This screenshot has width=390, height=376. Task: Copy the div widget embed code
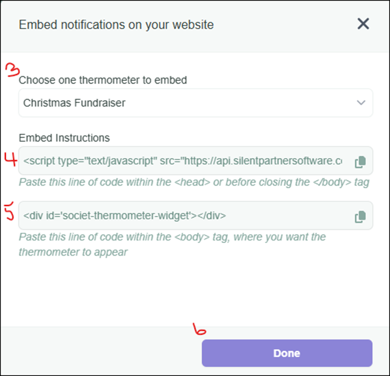pyautogui.click(x=360, y=217)
